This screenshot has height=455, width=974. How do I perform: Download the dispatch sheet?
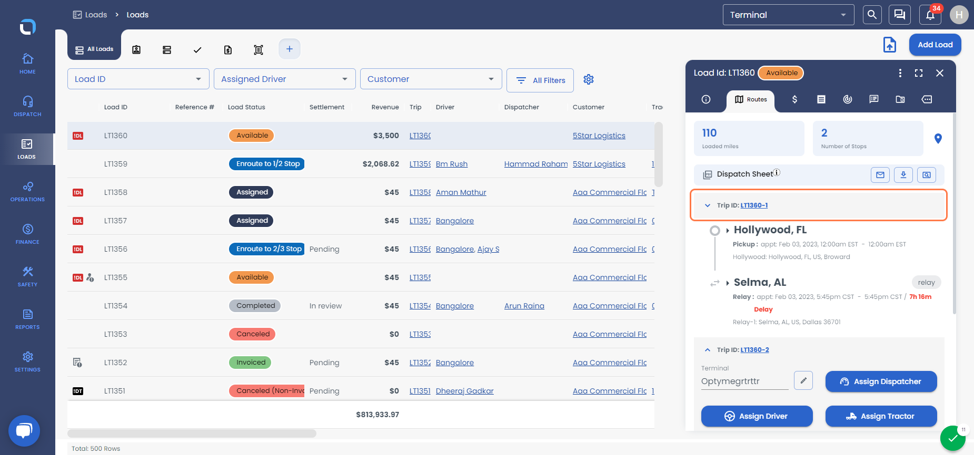[903, 175]
